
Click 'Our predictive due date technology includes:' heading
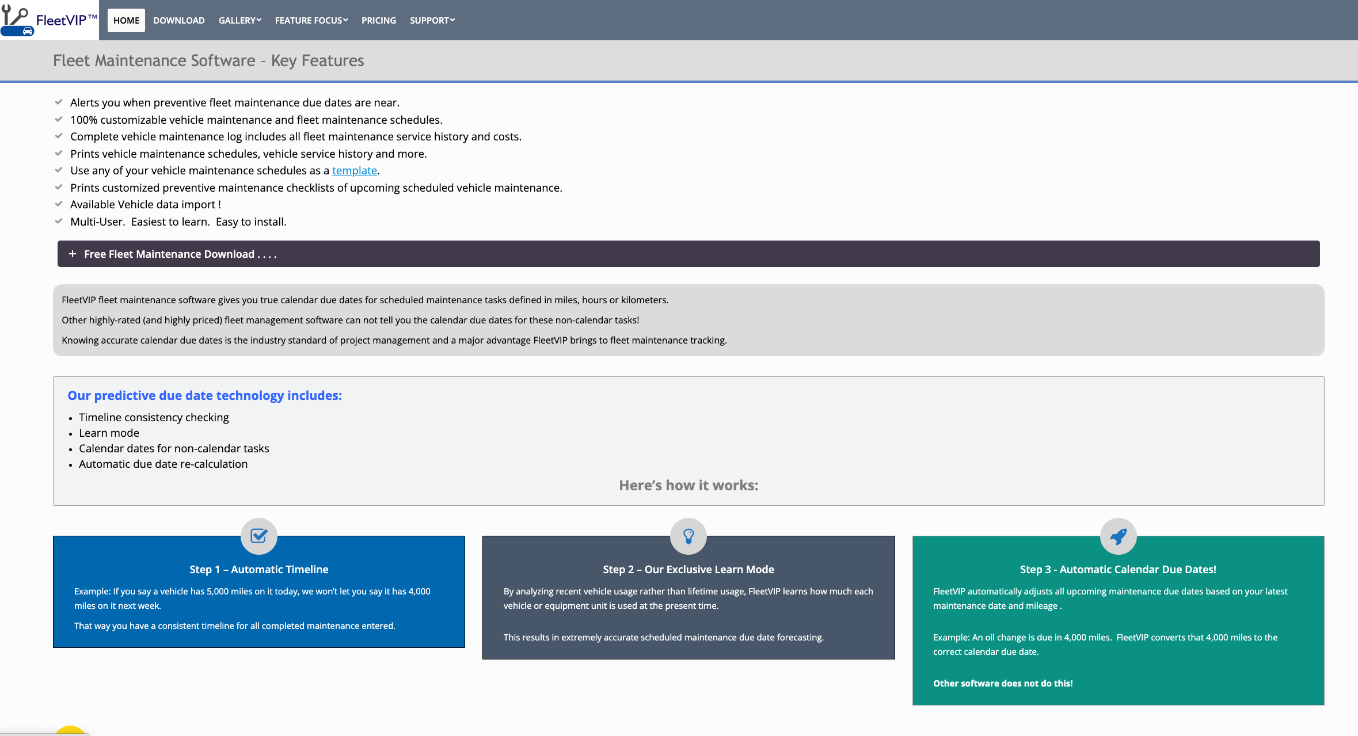click(x=204, y=395)
